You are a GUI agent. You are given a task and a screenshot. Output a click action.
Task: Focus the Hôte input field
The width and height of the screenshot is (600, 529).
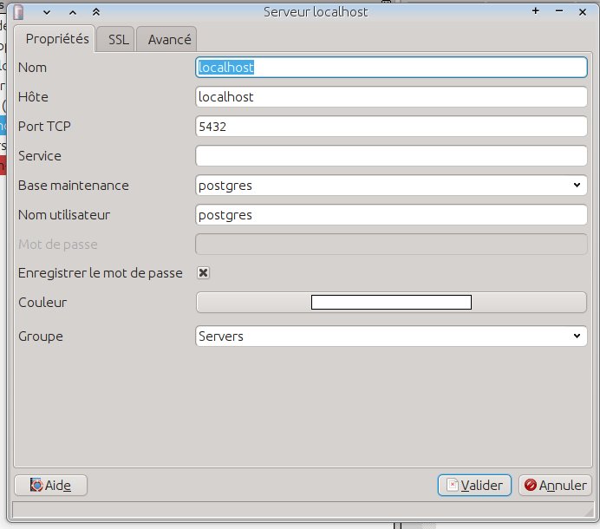click(391, 97)
